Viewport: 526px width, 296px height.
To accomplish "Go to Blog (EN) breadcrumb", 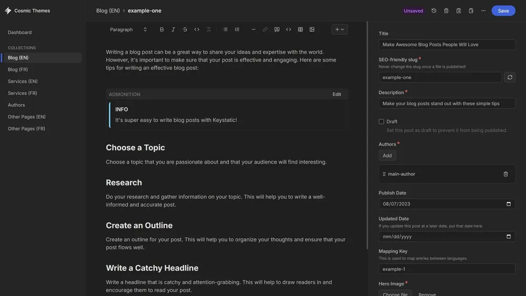I will (108, 11).
